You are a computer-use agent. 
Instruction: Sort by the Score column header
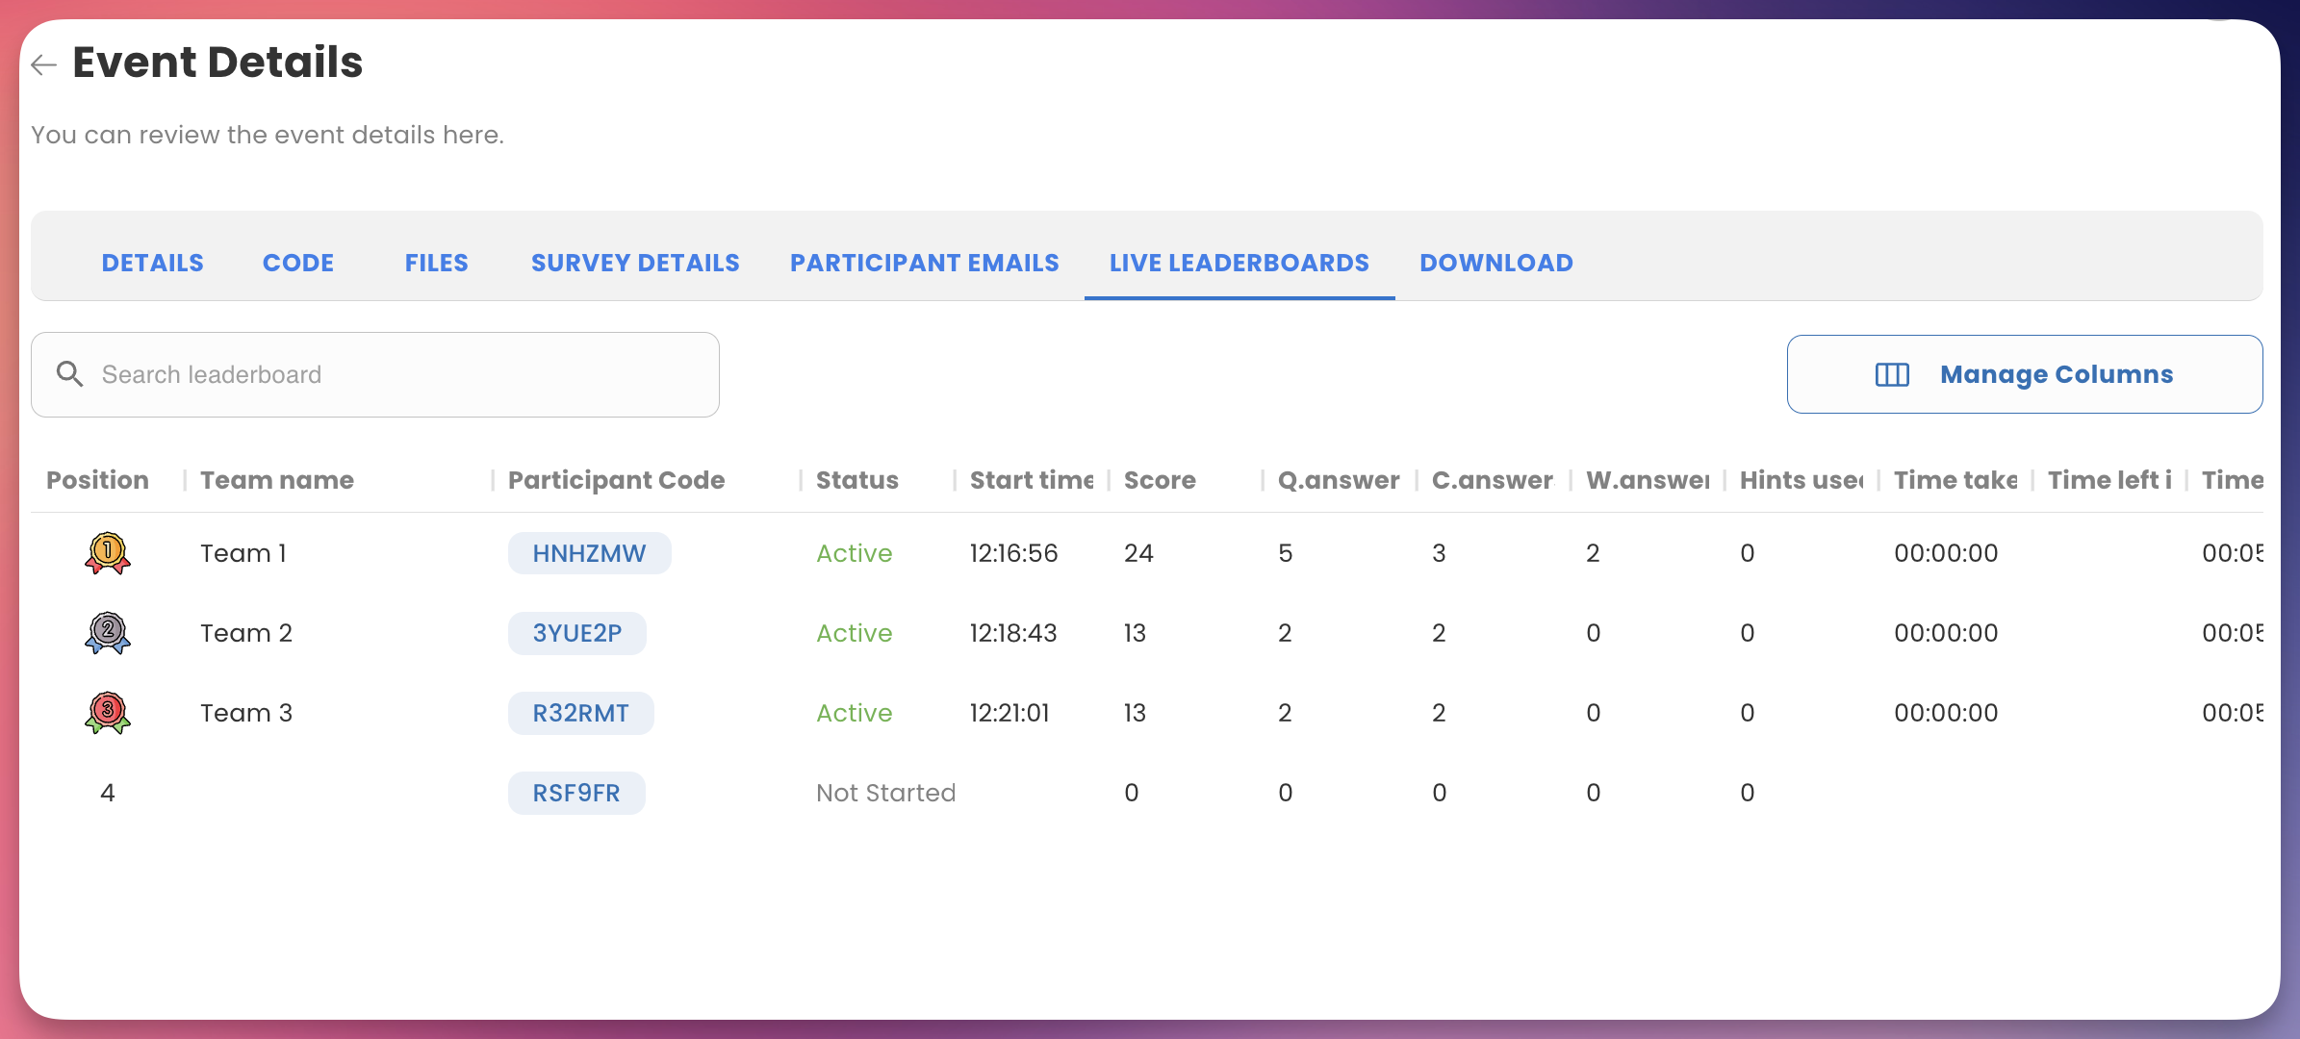tap(1160, 480)
